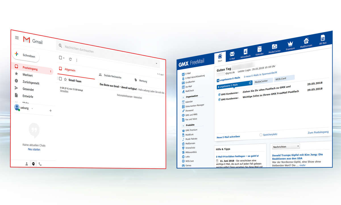Star the Gmail-Team message
Image resolution: width=341 pixels, height=205 pixels.
pos(65,79)
